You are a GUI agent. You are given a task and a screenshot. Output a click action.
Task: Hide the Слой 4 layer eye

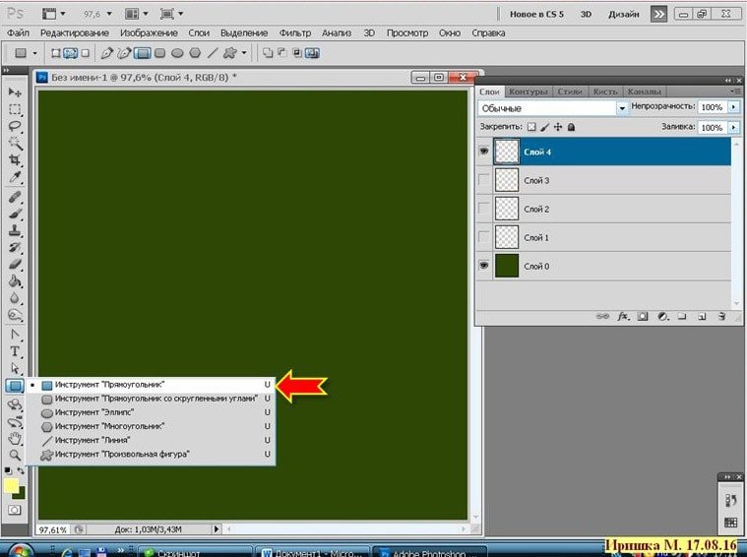483,152
